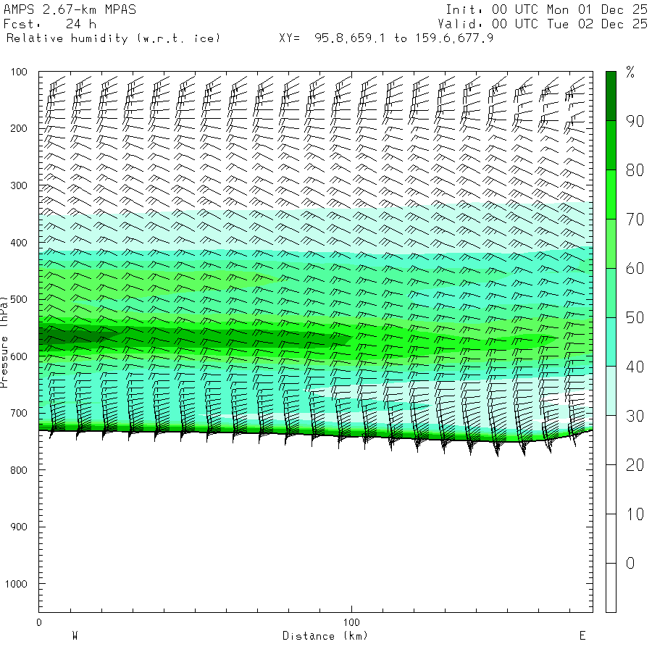Click the 100 km distance axis label
The width and height of the screenshot is (652, 652).
click(x=351, y=622)
